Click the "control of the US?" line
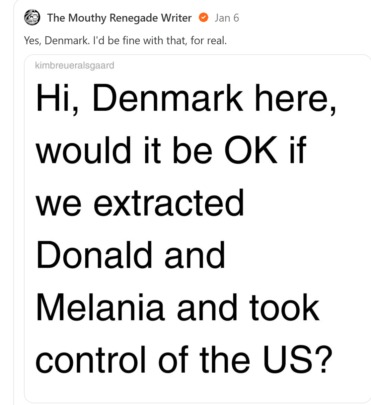The width and height of the screenshot is (371, 405). pos(184,360)
